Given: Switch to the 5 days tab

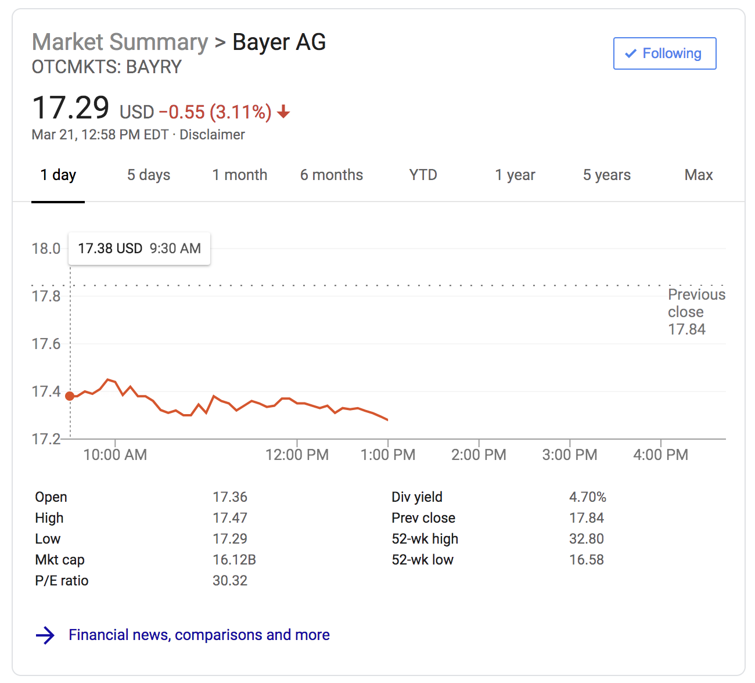Looking at the screenshot, I should [x=149, y=175].
